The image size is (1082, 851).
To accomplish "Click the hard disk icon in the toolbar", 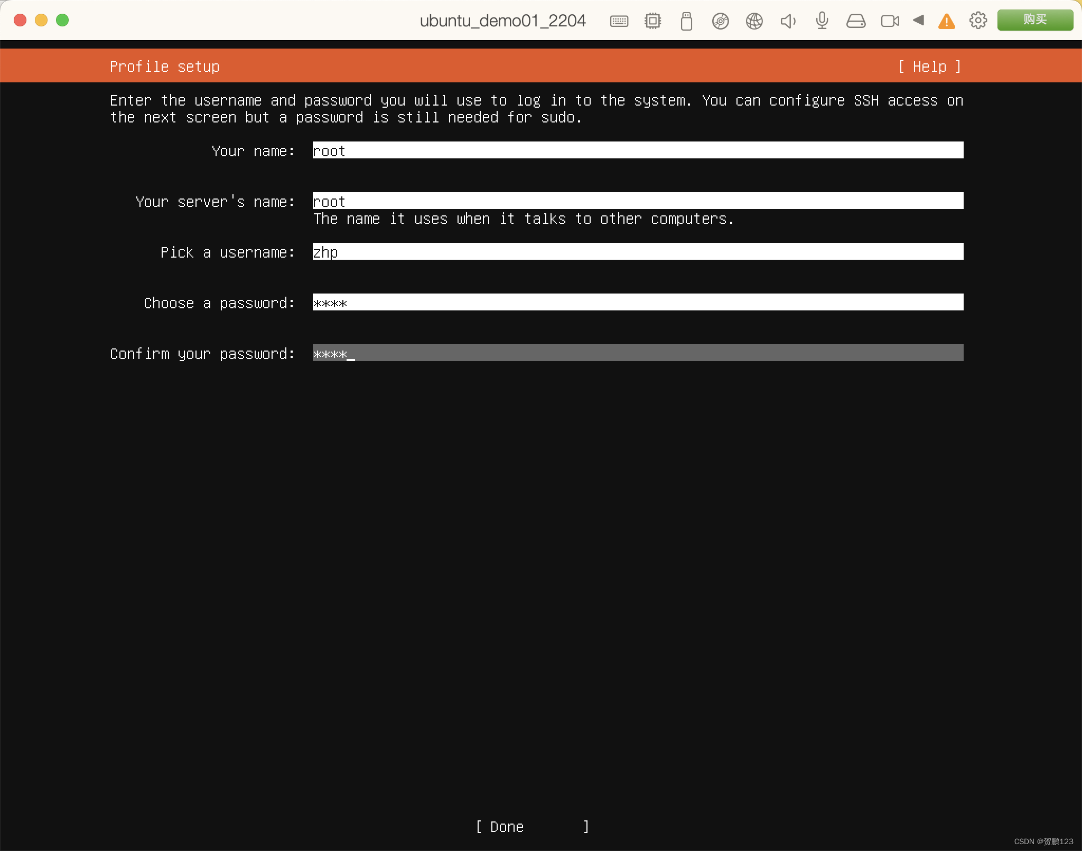I will point(856,20).
